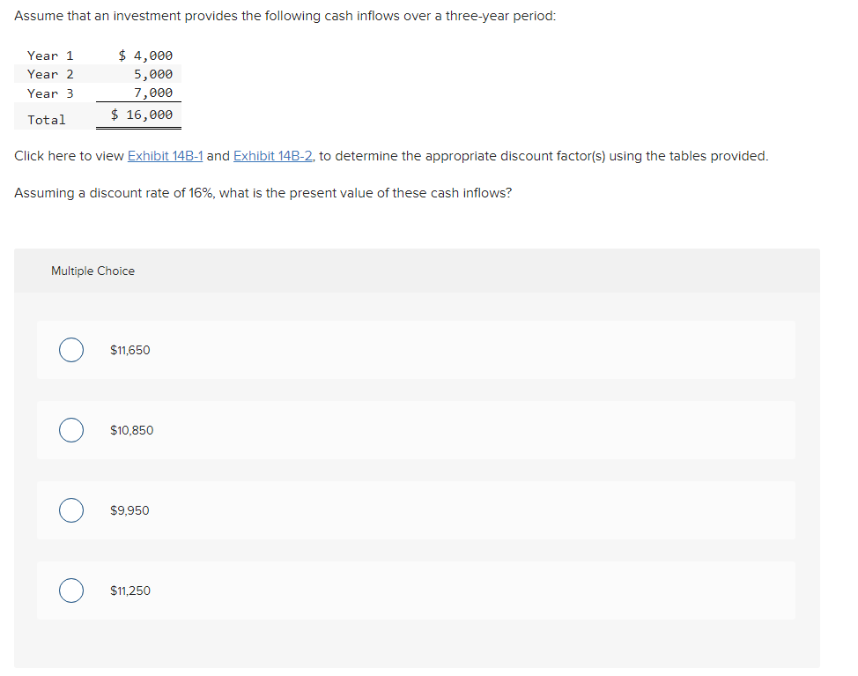Select the Year 2 cash inflow row
Screen dimensions: 858x676
(97, 74)
